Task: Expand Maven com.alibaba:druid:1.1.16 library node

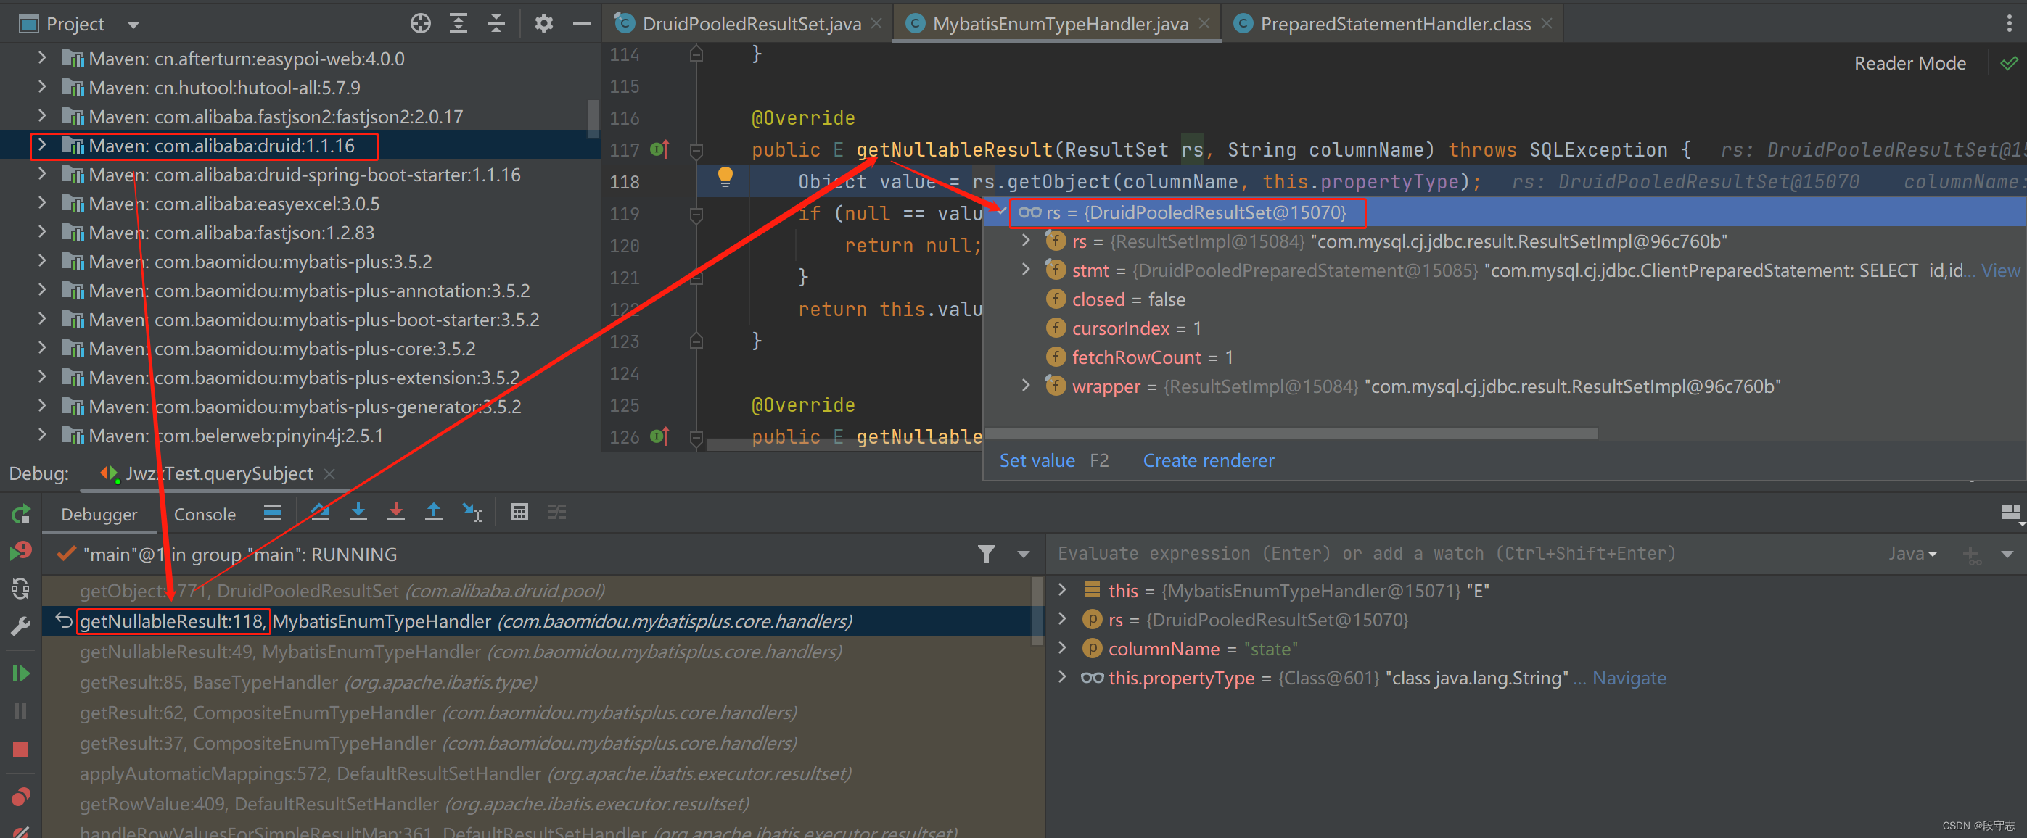Action: coord(41,146)
